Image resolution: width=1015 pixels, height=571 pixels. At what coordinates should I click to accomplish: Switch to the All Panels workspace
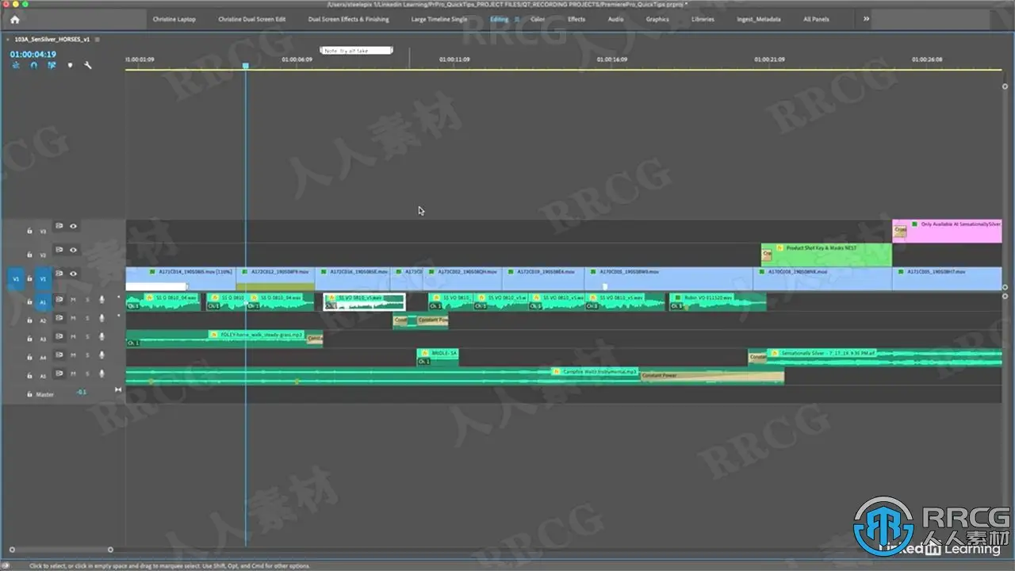(x=818, y=19)
